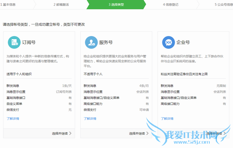
Task: Open 了解详情 link under 企业号
Action: pos(167,118)
